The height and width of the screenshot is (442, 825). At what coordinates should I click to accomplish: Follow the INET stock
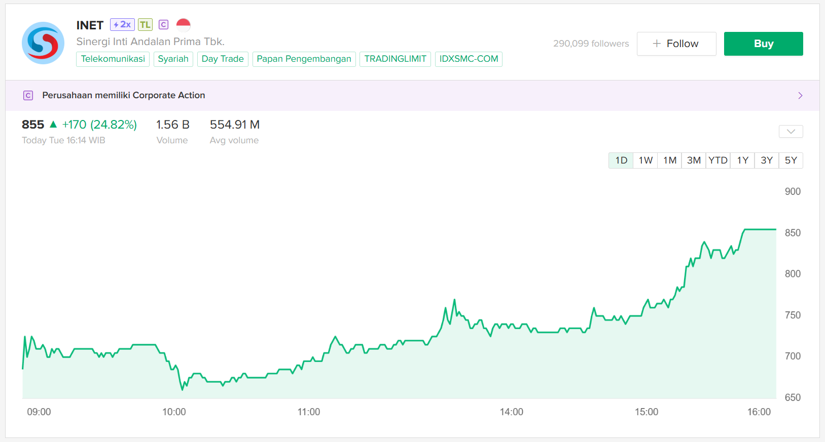pos(676,44)
